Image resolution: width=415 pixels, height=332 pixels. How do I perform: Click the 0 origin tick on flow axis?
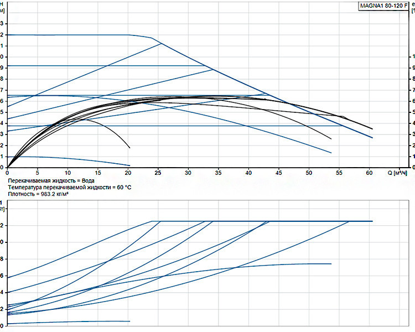click(x=7, y=173)
